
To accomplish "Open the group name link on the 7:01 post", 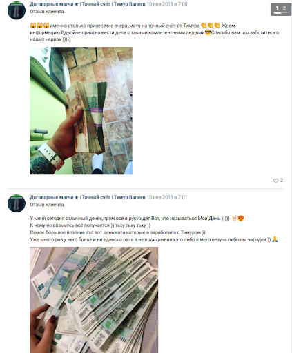I will [x=88, y=197].
